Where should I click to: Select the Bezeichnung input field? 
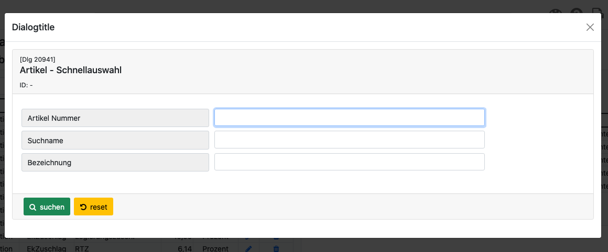(349, 162)
